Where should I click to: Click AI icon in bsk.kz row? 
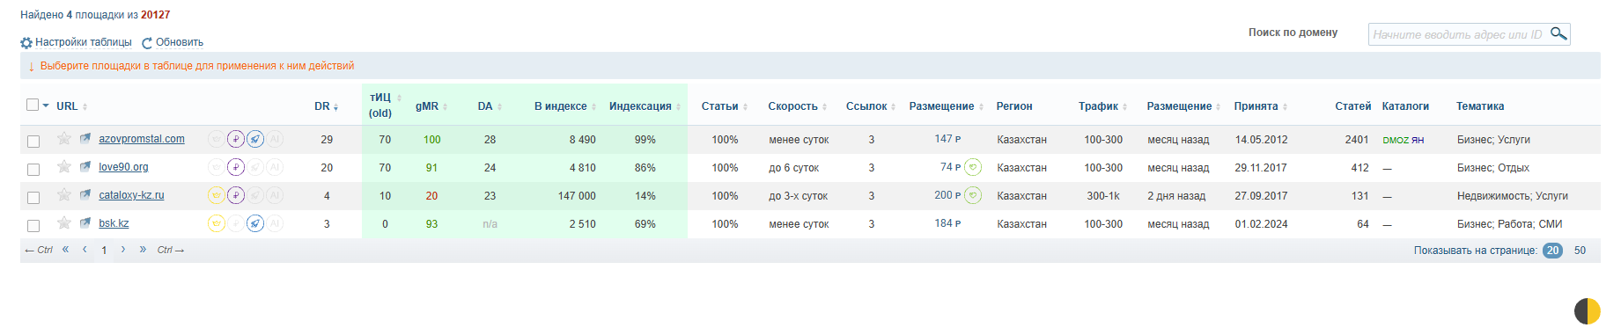pos(275,223)
